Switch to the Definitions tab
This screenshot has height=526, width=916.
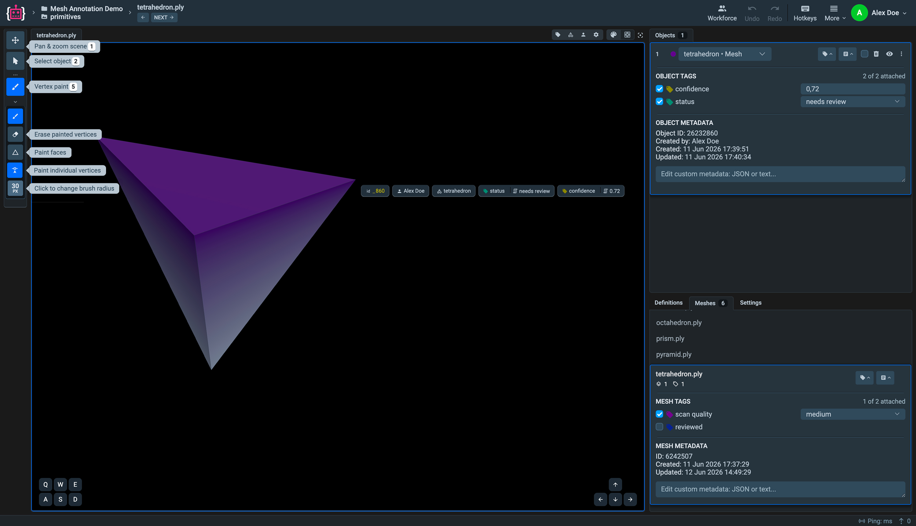coord(668,303)
